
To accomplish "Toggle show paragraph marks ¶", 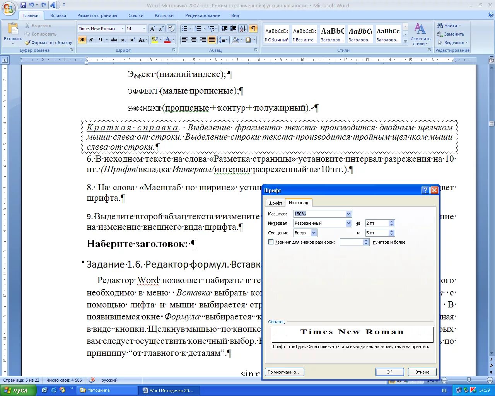I will pos(253,29).
